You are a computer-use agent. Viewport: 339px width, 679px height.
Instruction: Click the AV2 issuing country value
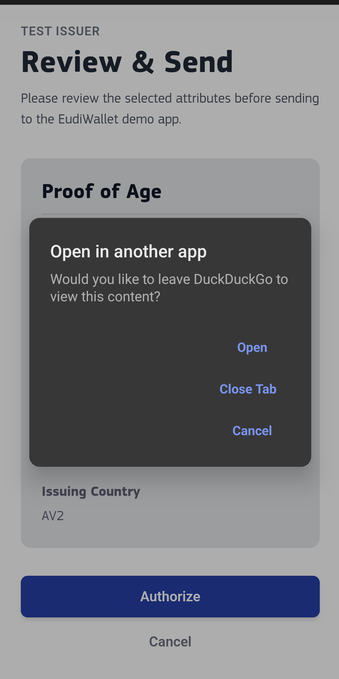click(x=53, y=516)
